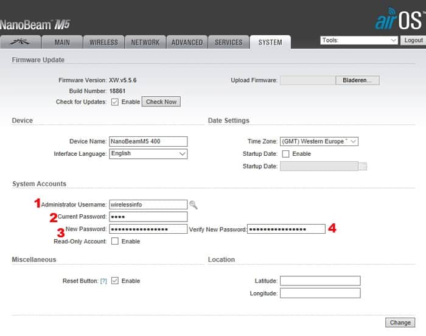Click the Miscellaneous section heading
Image resolution: width=426 pixels, height=336 pixels.
click(34, 260)
